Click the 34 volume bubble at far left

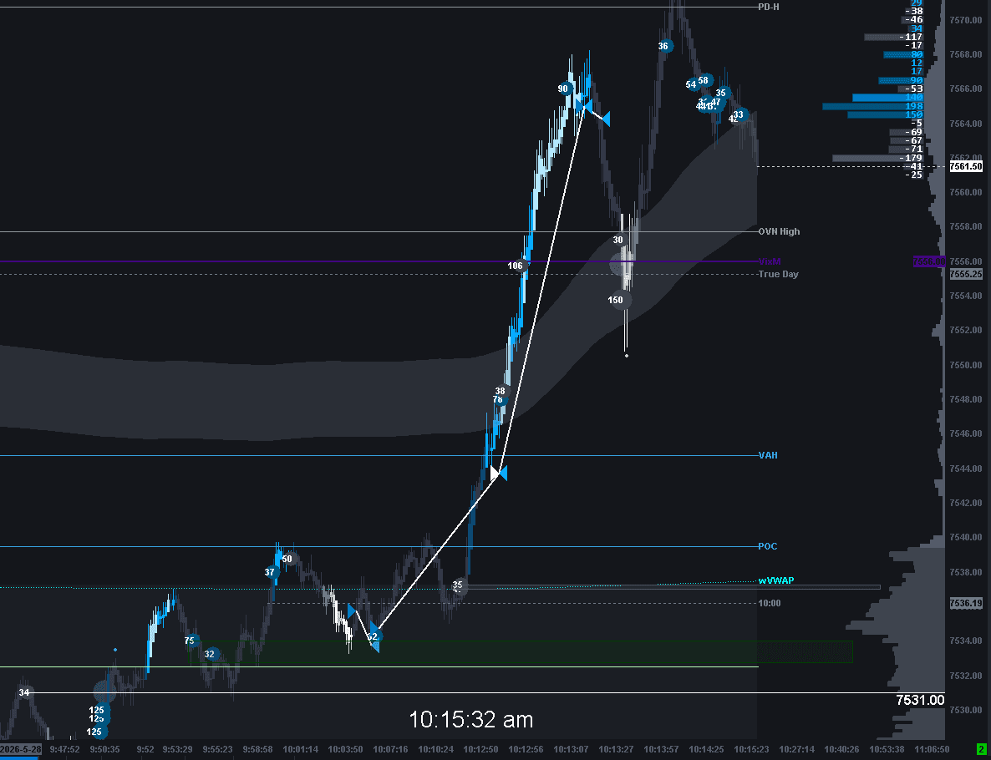[24, 692]
